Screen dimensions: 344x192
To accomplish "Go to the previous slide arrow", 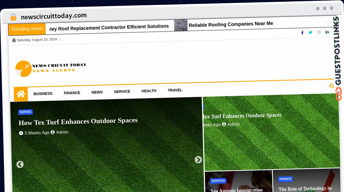I will click(20, 164).
